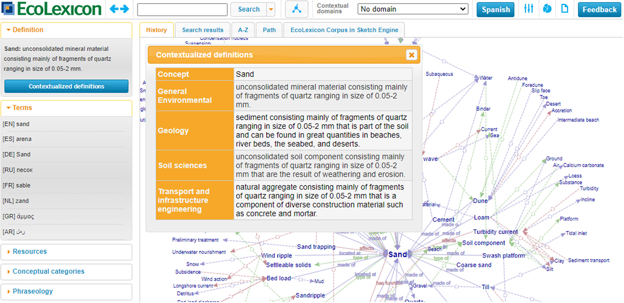Expand the Conceptual categories panel
624x303 pixels.
click(x=48, y=271)
